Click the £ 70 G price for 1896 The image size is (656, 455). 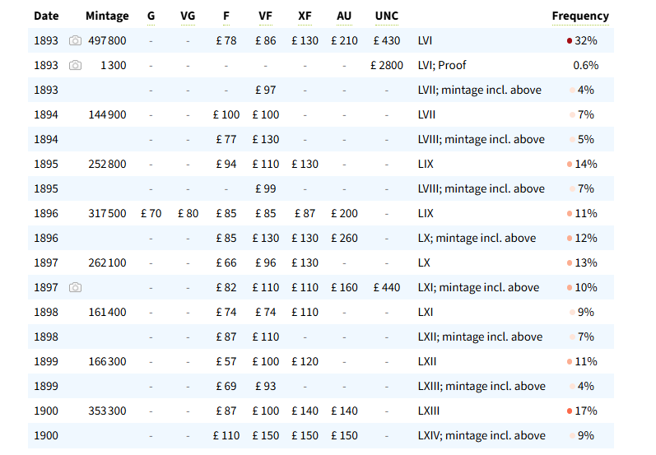[x=151, y=213]
